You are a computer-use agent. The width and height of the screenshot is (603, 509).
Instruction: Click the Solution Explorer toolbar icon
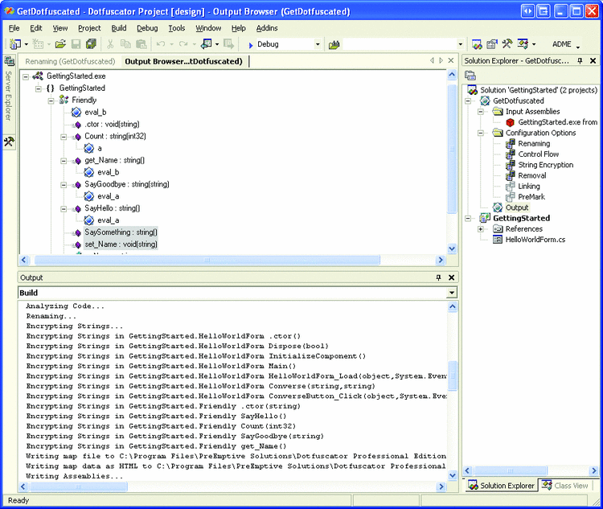[477, 44]
